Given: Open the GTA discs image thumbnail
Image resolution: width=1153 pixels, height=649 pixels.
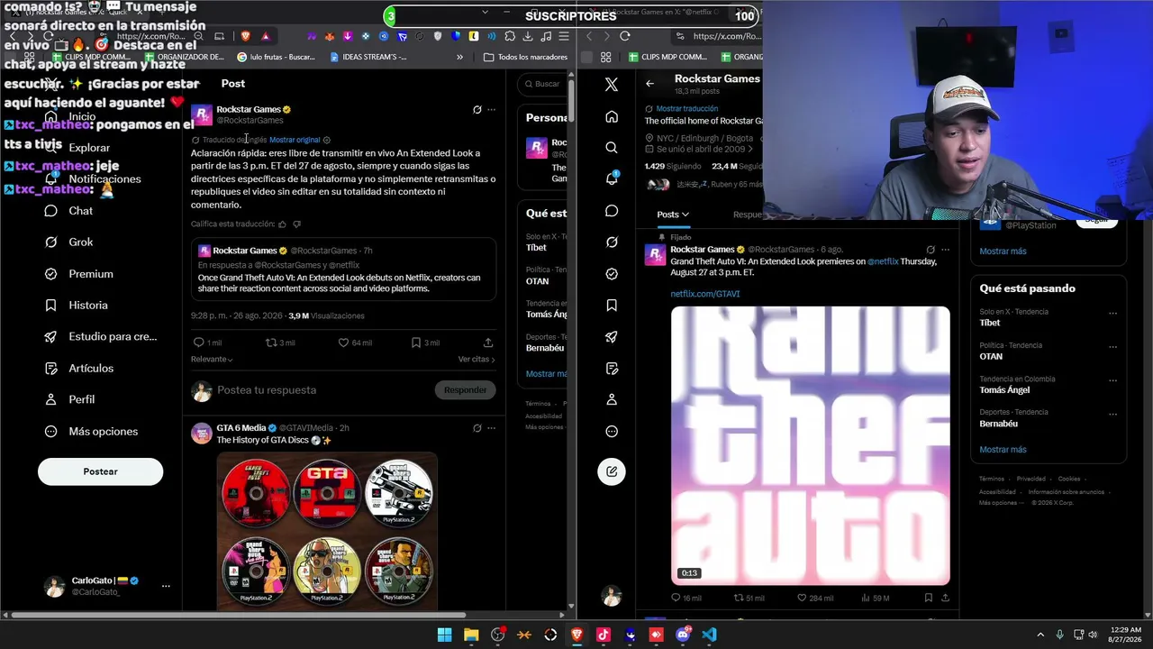Looking at the screenshot, I should pyautogui.click(x=327, y=532).
